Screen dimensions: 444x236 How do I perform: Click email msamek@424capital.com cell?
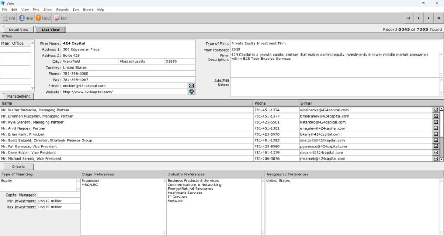click(x=366, y=159)
